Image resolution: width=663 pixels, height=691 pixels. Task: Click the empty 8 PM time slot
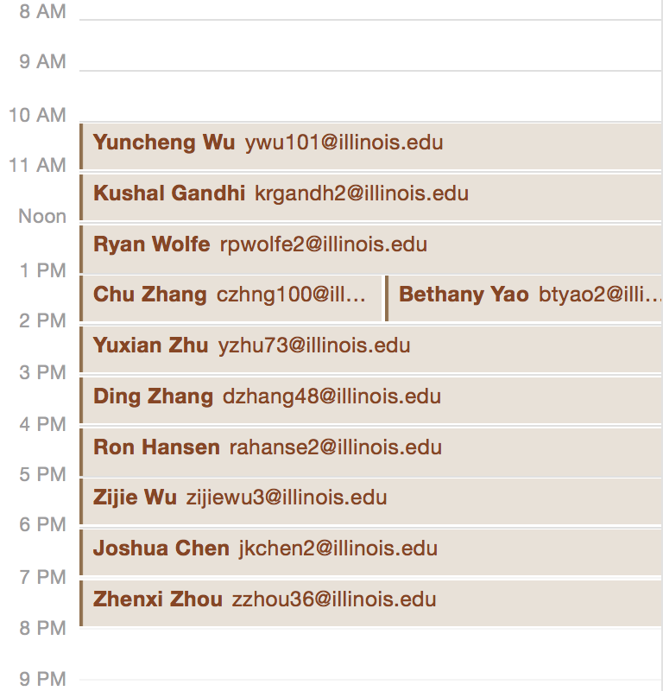pos(371,654)
